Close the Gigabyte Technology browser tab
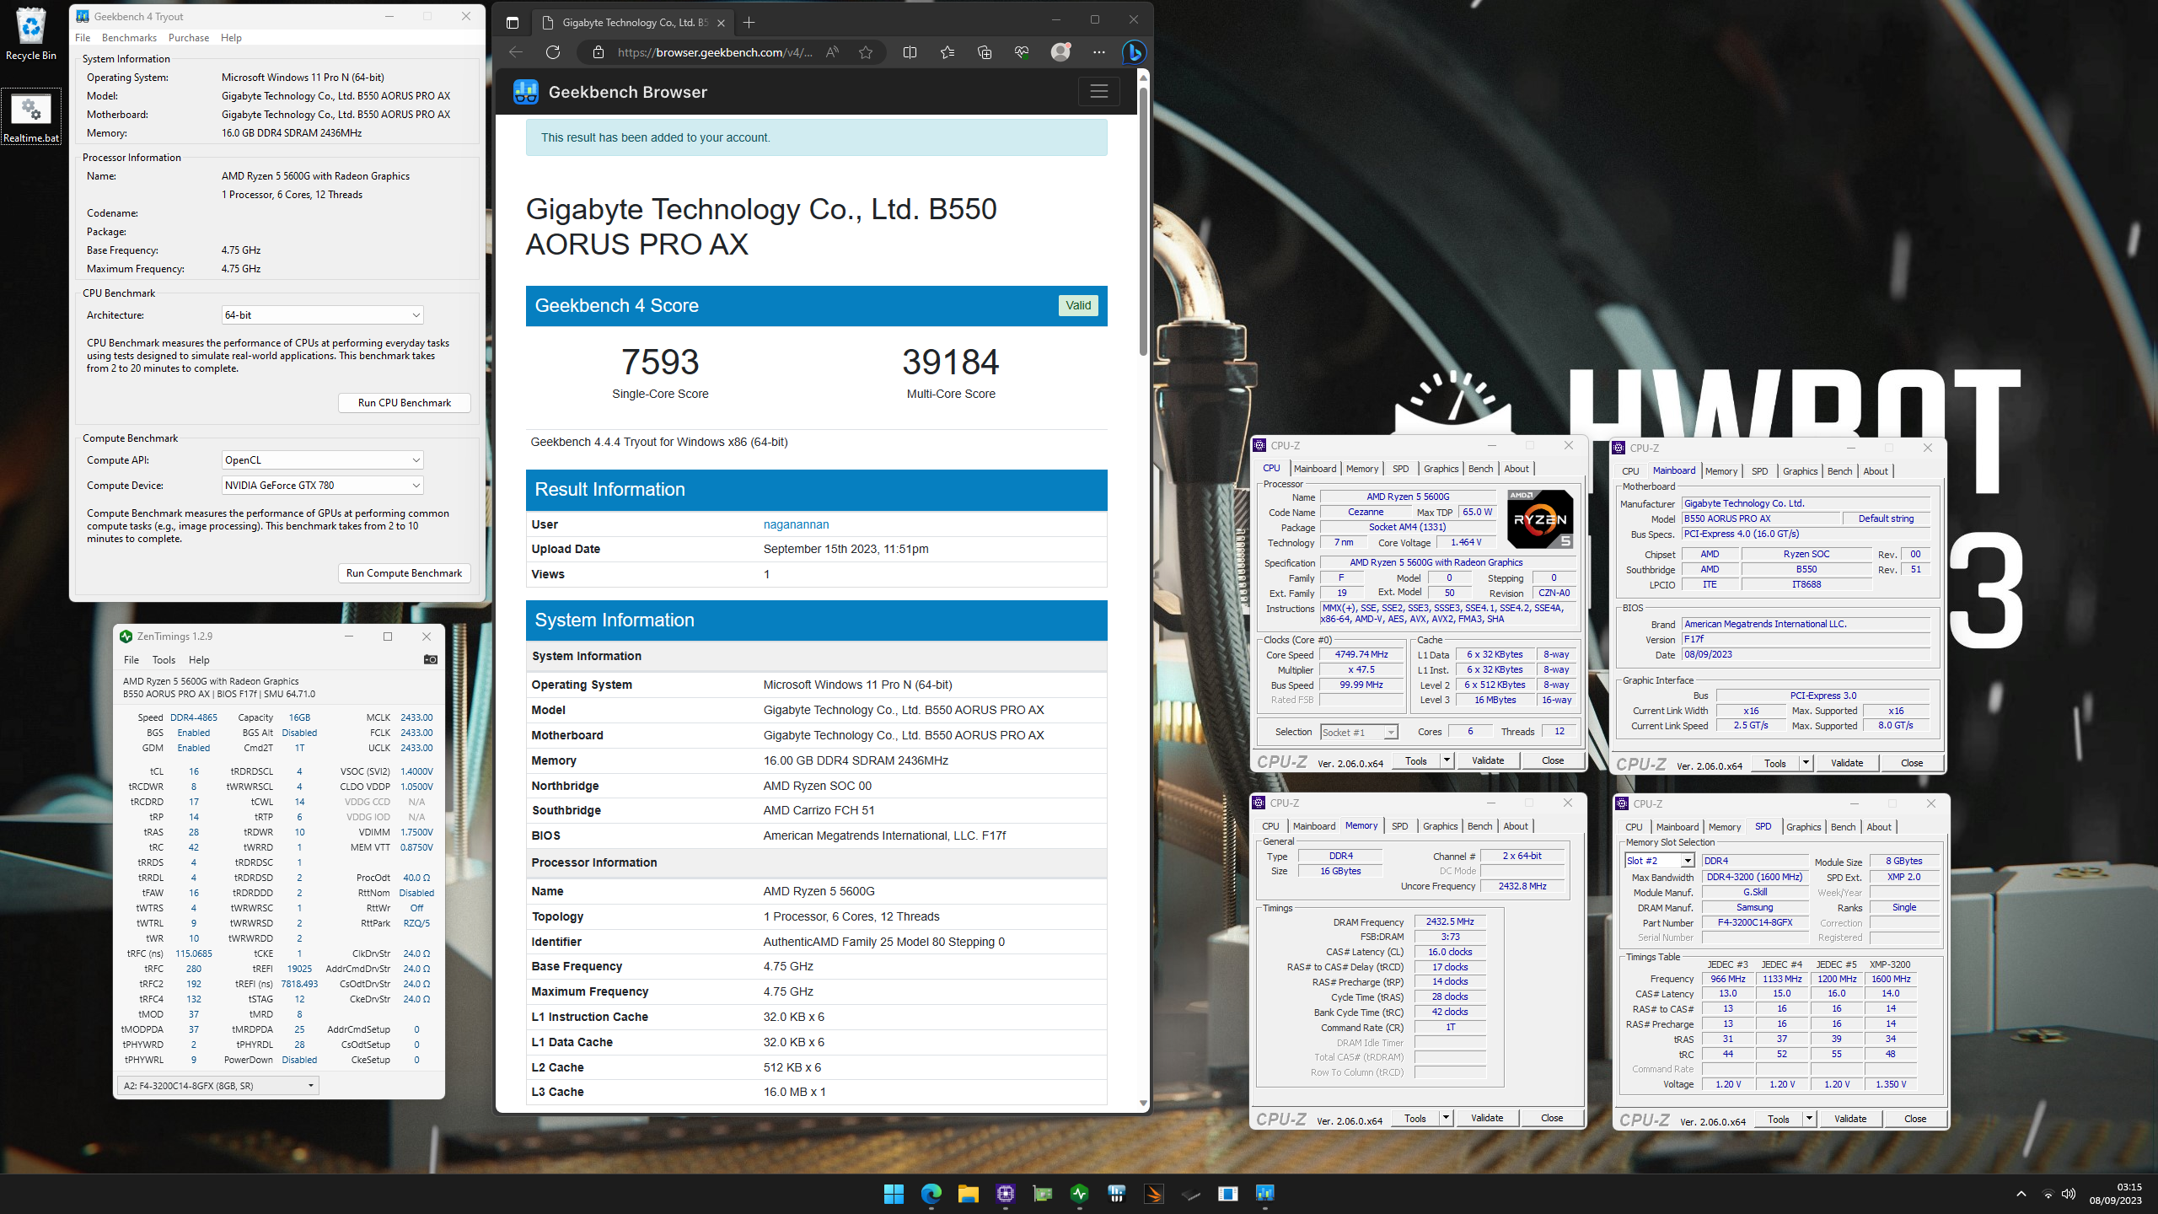This screenshot has width=2158, height=1214. point(721,23)
